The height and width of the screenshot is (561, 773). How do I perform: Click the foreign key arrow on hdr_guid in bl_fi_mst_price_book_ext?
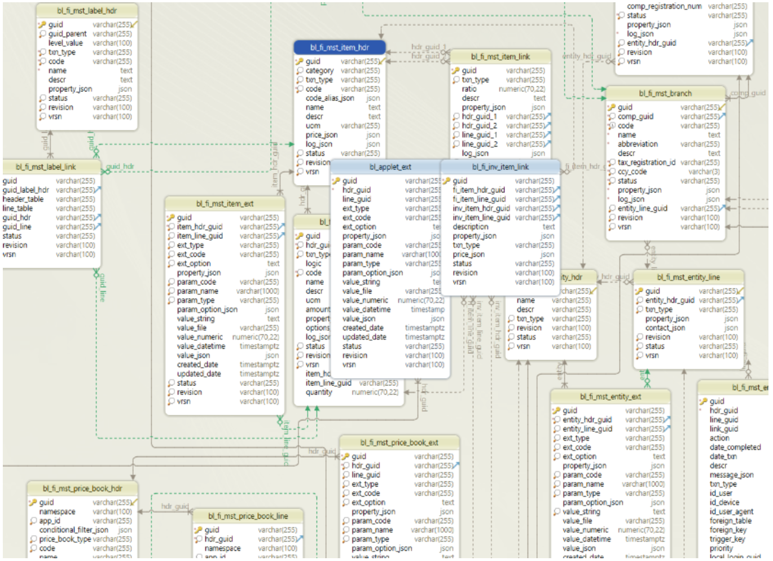pos(456,466)
